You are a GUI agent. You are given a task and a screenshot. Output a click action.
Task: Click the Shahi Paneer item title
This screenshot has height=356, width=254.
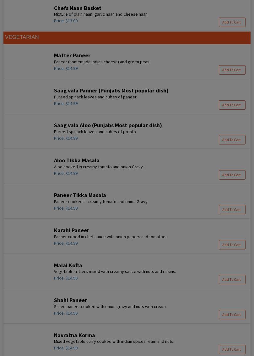pos(70,300)
